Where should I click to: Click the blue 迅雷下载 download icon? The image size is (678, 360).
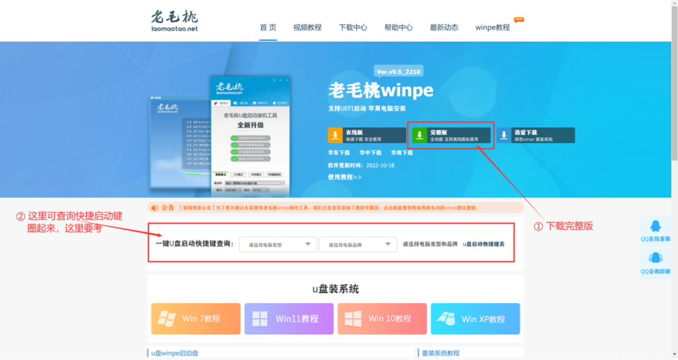(504, 135)
